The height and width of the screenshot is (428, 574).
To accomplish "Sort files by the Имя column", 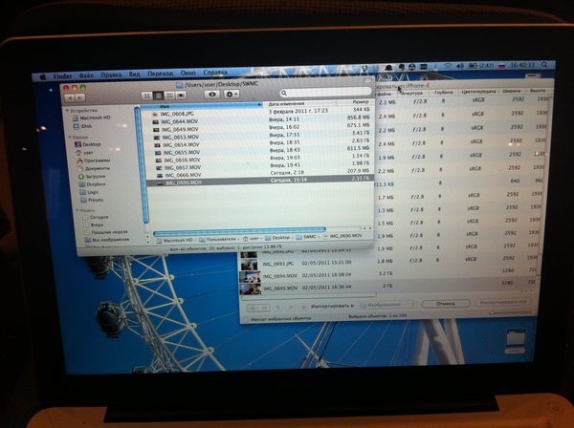I will click(x=202, y=106).
